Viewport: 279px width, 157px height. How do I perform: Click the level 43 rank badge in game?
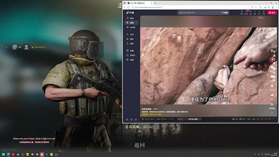16,47
